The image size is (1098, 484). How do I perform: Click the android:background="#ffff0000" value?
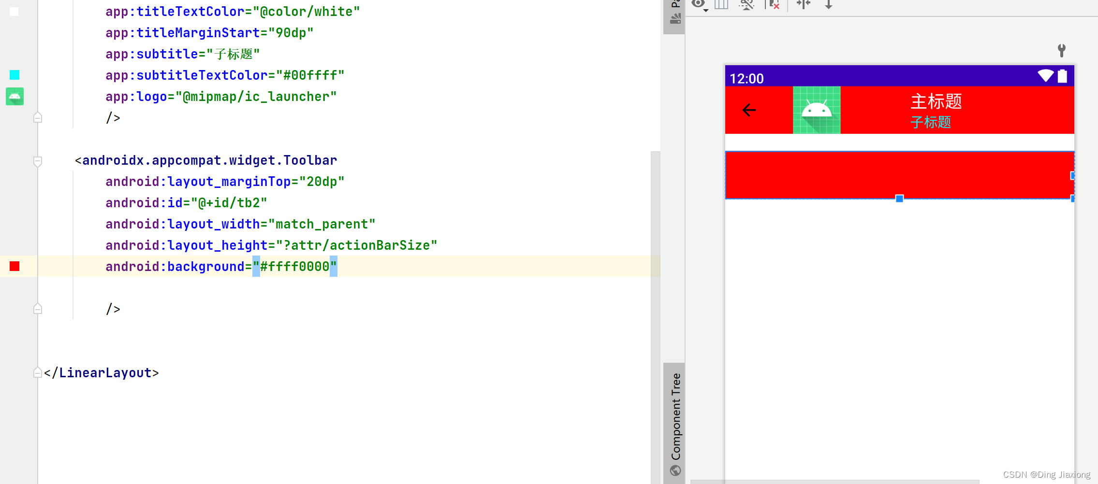pyautogui.click(x=294, y=267)
